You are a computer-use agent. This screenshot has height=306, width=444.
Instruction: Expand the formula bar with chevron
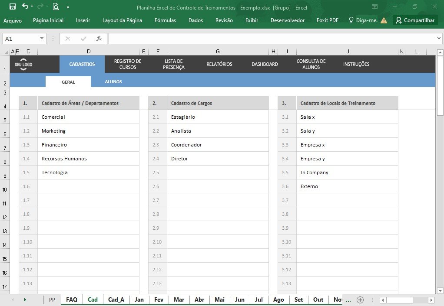439,39
